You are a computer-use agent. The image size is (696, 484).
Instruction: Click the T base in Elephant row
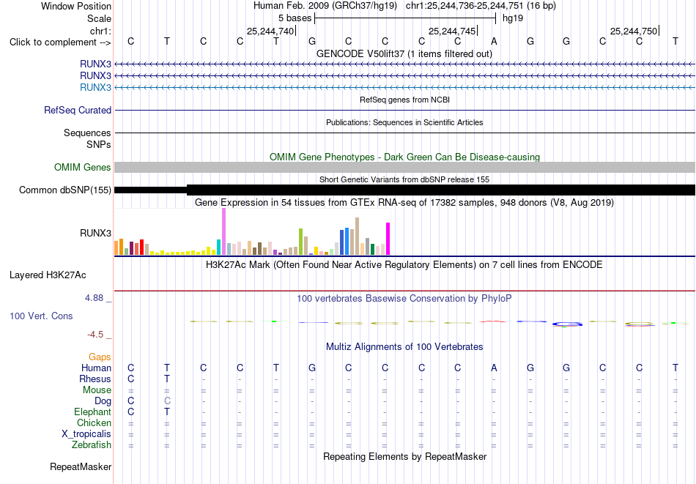pos(167,412)
